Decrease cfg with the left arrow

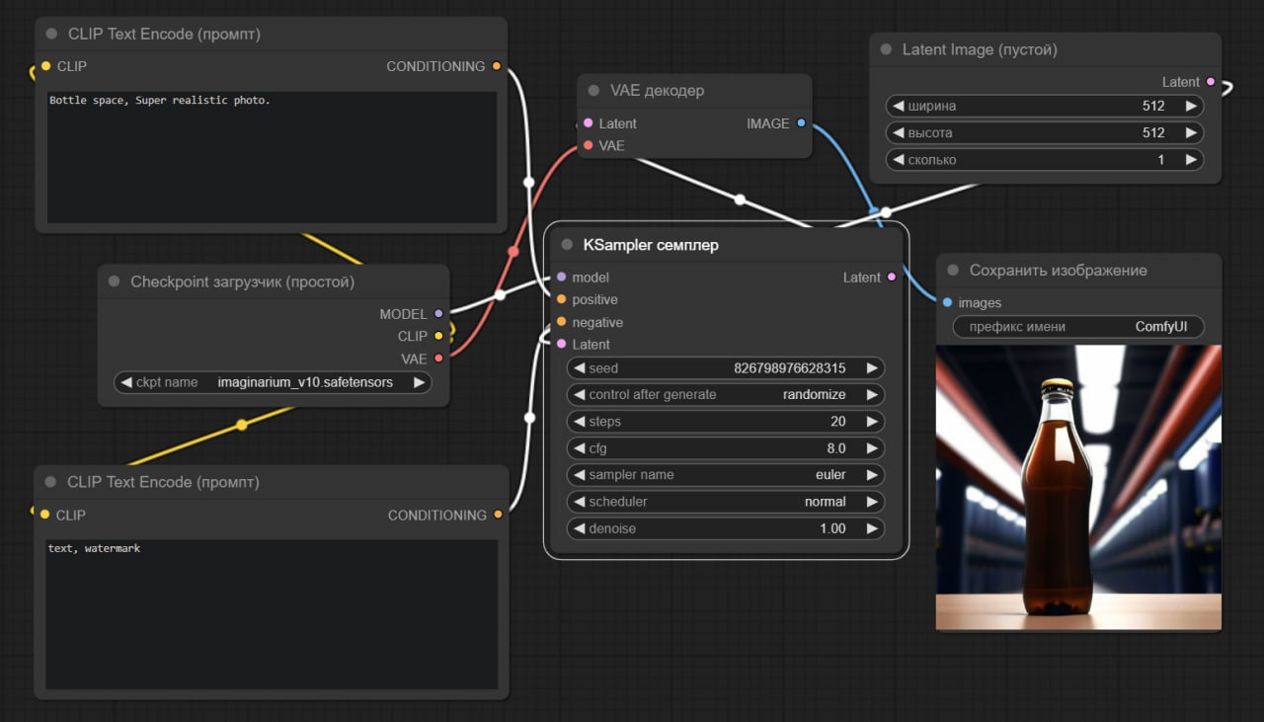[579, 448]
